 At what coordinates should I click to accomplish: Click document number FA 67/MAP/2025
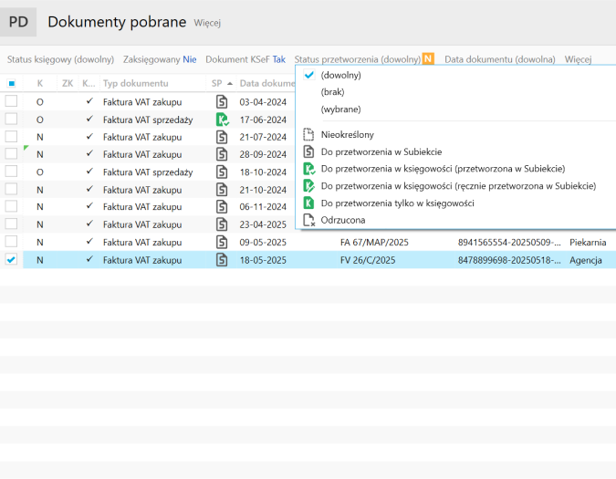point(374,243)
